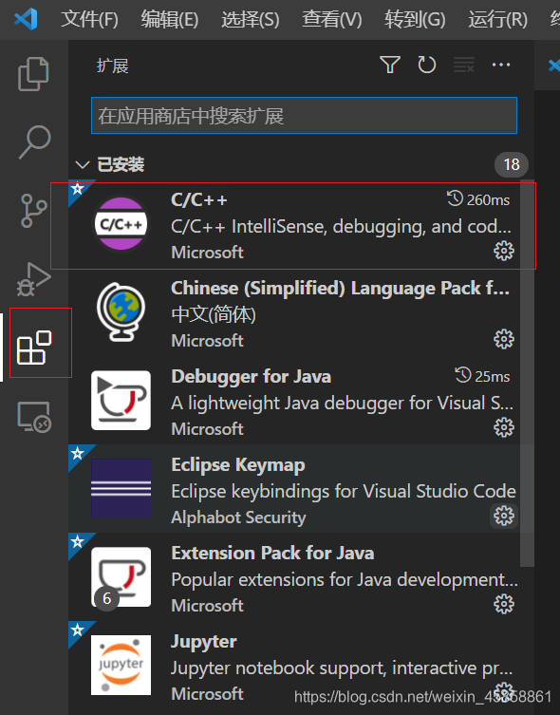Click C/C++ activation time clock icon

[455, 198]
